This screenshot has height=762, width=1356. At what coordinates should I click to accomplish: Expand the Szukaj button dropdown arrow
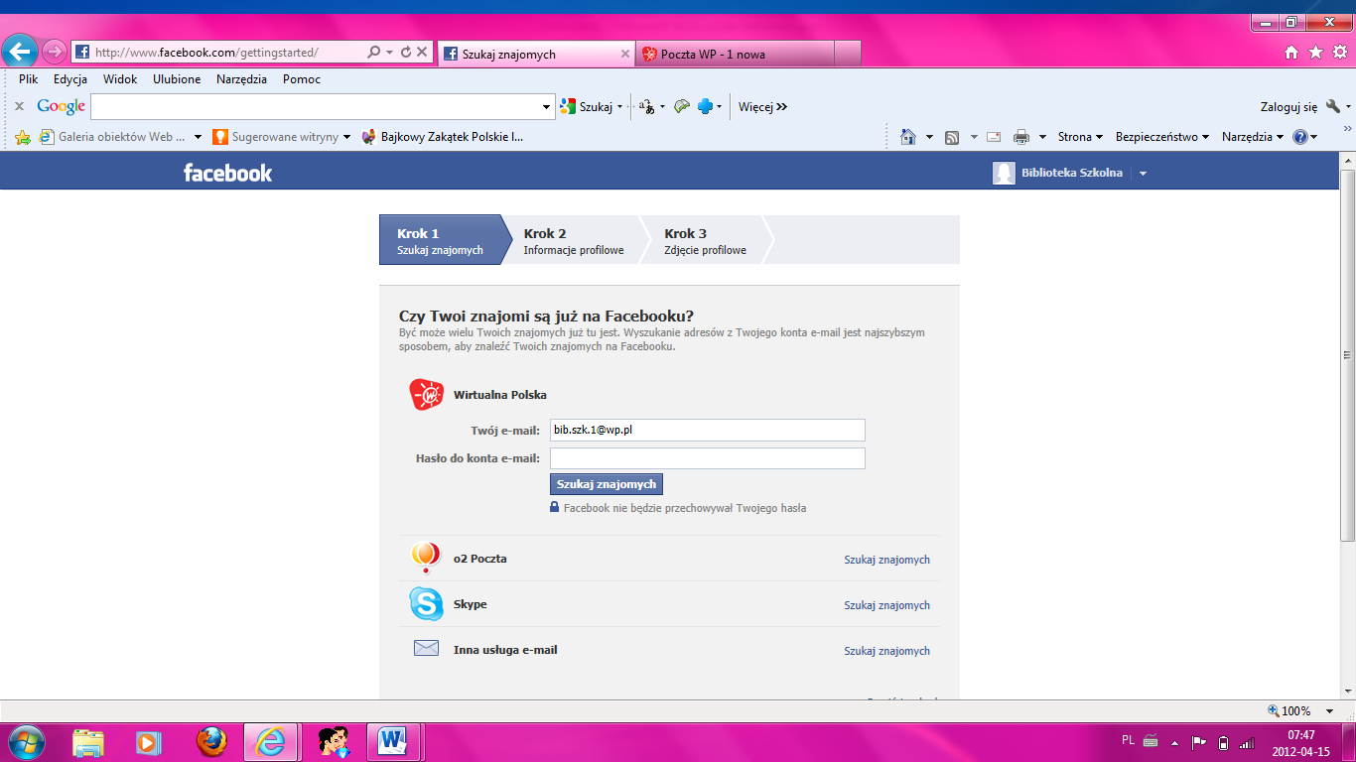[619, 106]
